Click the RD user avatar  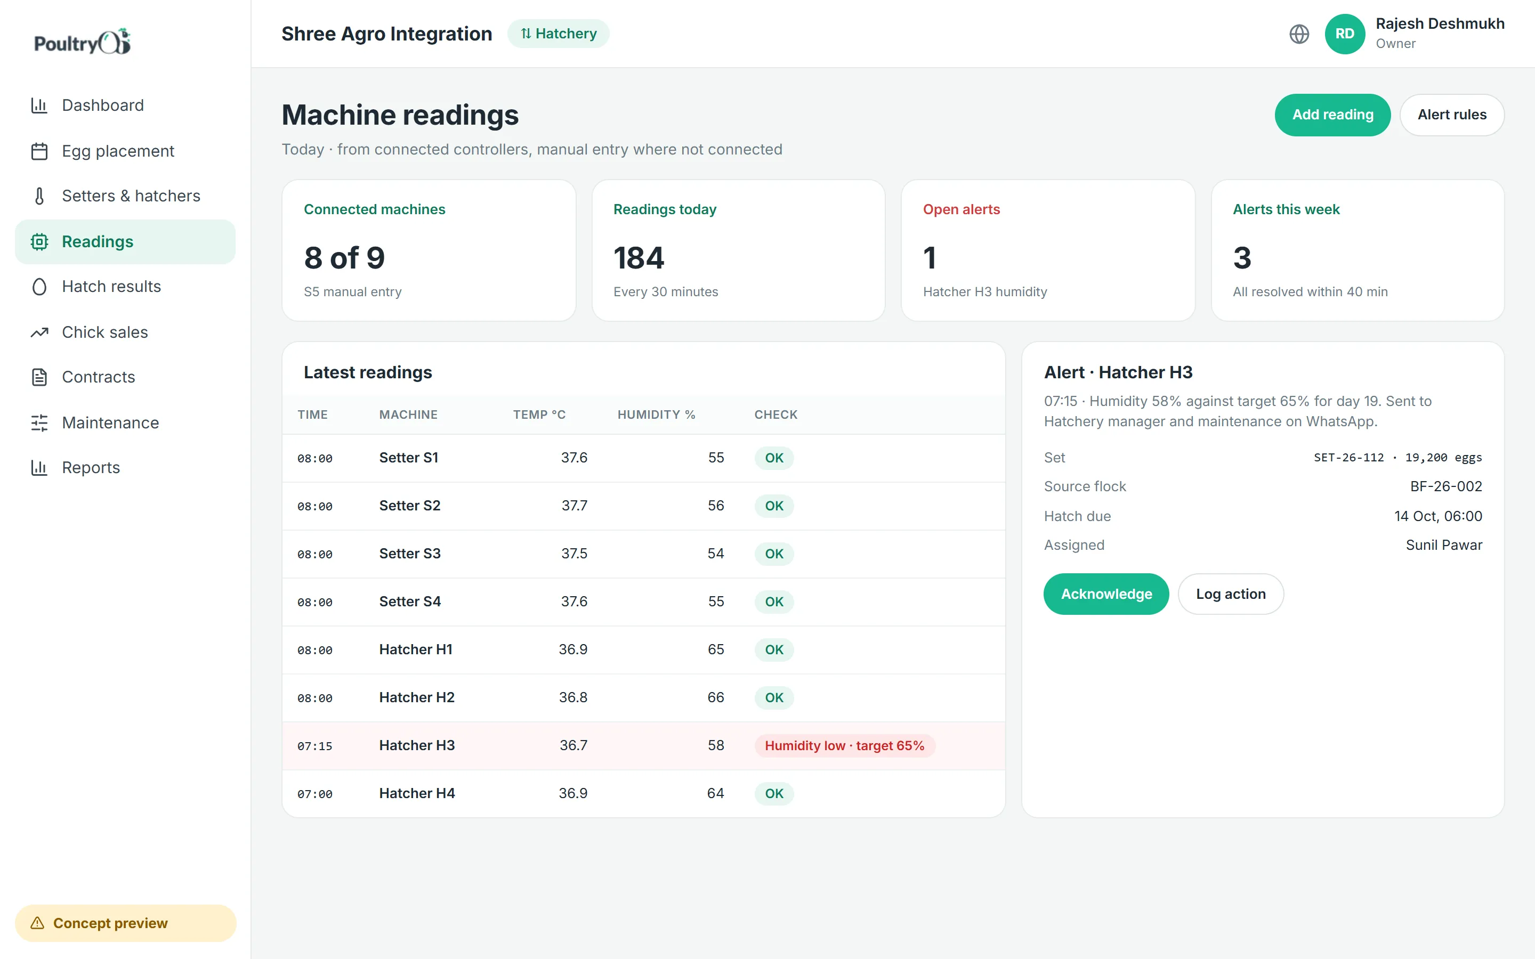[1345, 34]
